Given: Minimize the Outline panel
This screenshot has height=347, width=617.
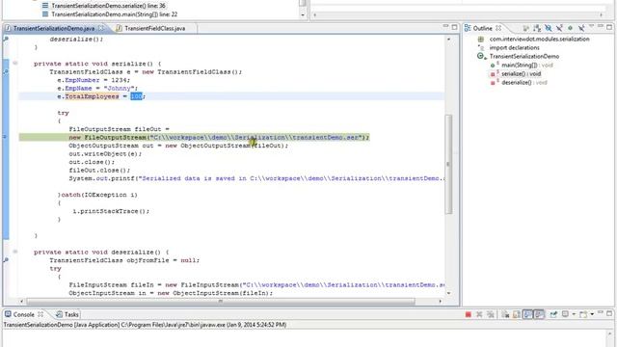Looking at the screenshot, I should click(601, 26).
